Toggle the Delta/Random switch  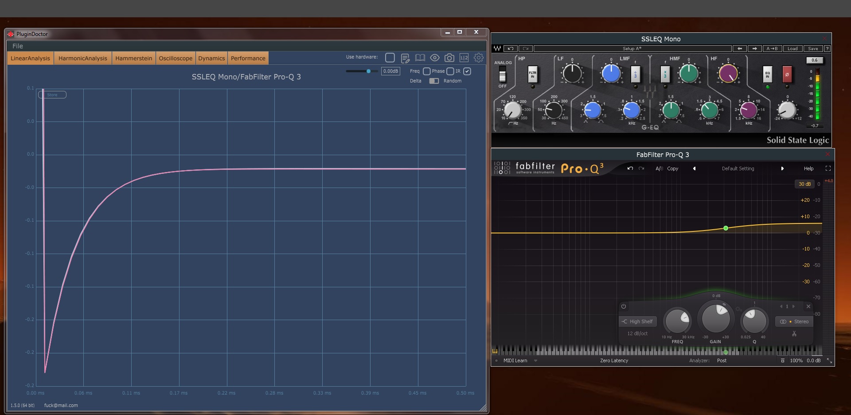pos(434,81)
